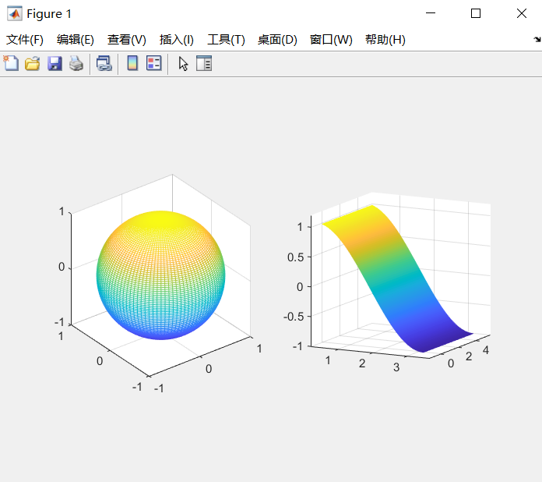Open the 插入(I) menu

[177, 40]
